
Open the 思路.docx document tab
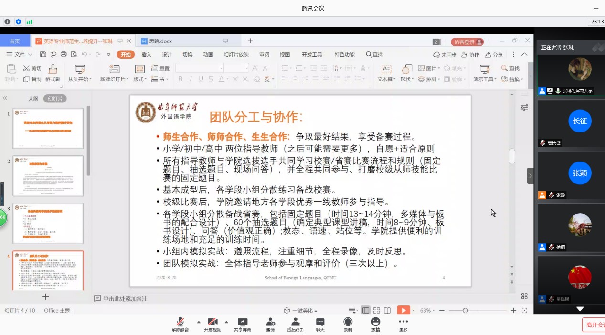point(160,41)
